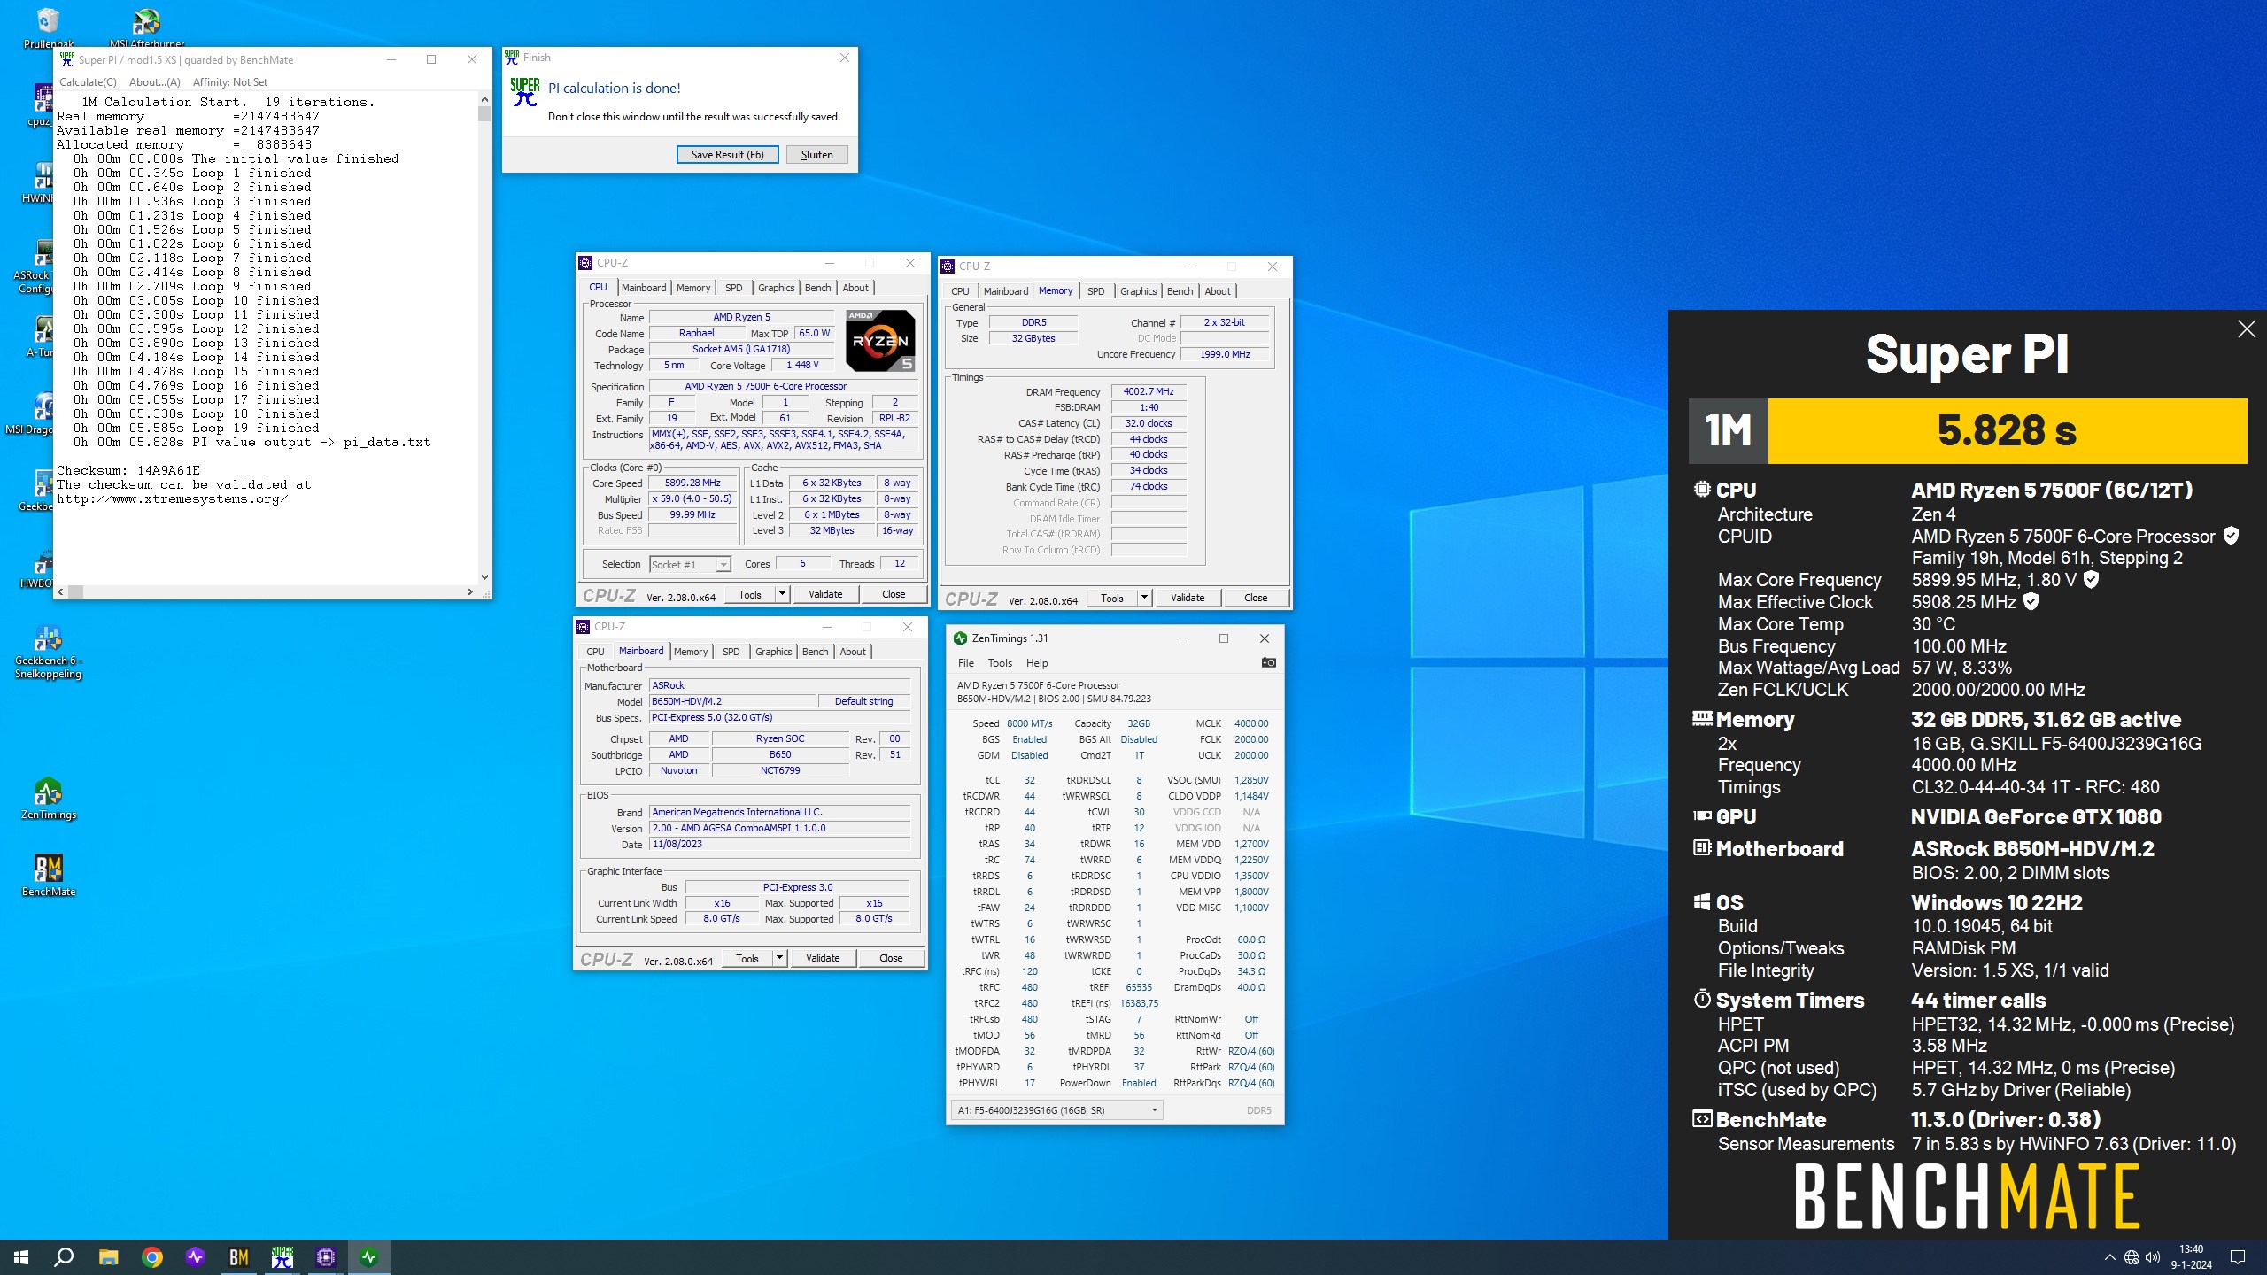The image size is (2267, 1275).
Task: Expand Tools dropdown arrow in CPU tab CPU-Z
Action: pos(782,594)
